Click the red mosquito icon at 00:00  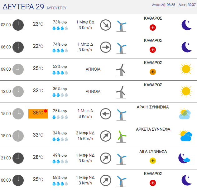pos(153,183)
